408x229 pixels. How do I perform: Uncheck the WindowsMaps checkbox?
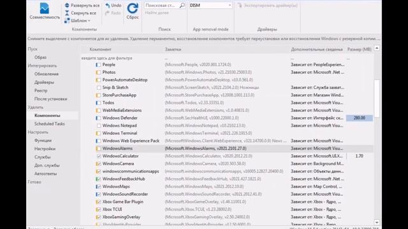click(x=98, y=186)
